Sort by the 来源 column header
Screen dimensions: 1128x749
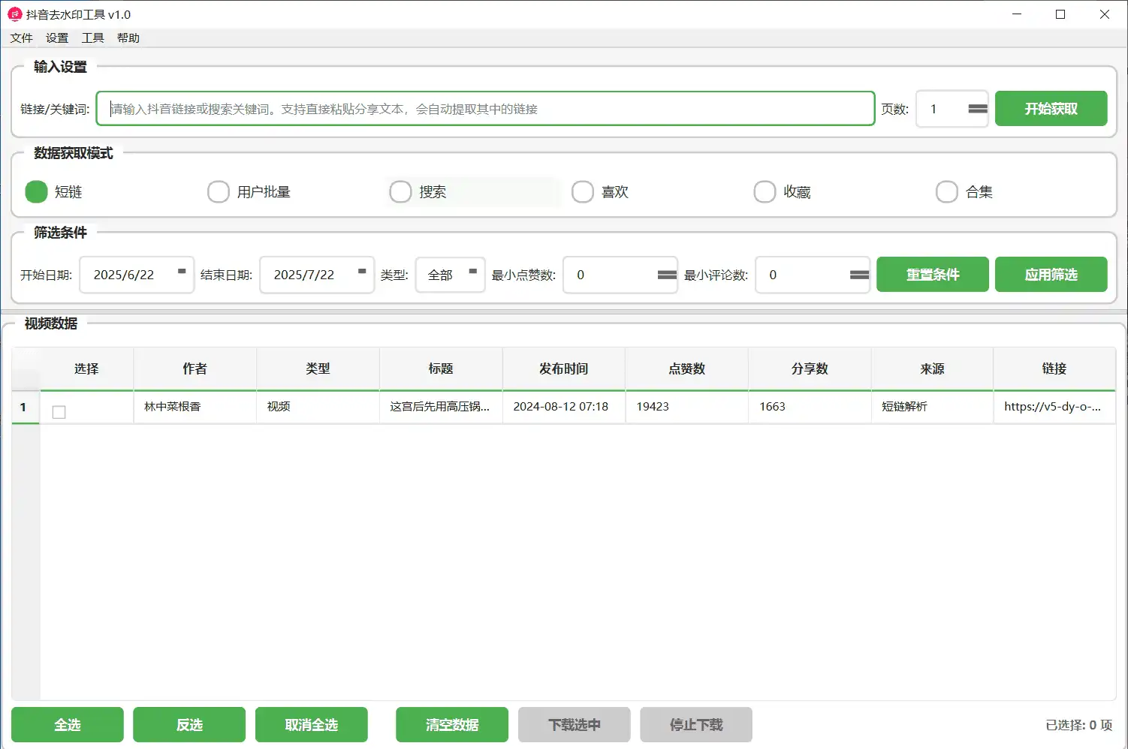click(932, 368)
